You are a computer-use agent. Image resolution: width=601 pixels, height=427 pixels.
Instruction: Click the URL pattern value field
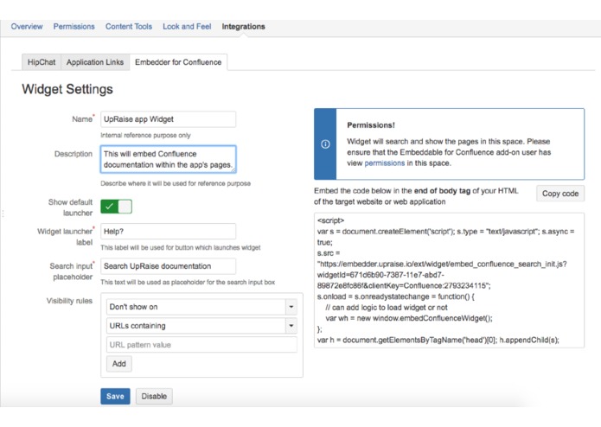point(201,345)
